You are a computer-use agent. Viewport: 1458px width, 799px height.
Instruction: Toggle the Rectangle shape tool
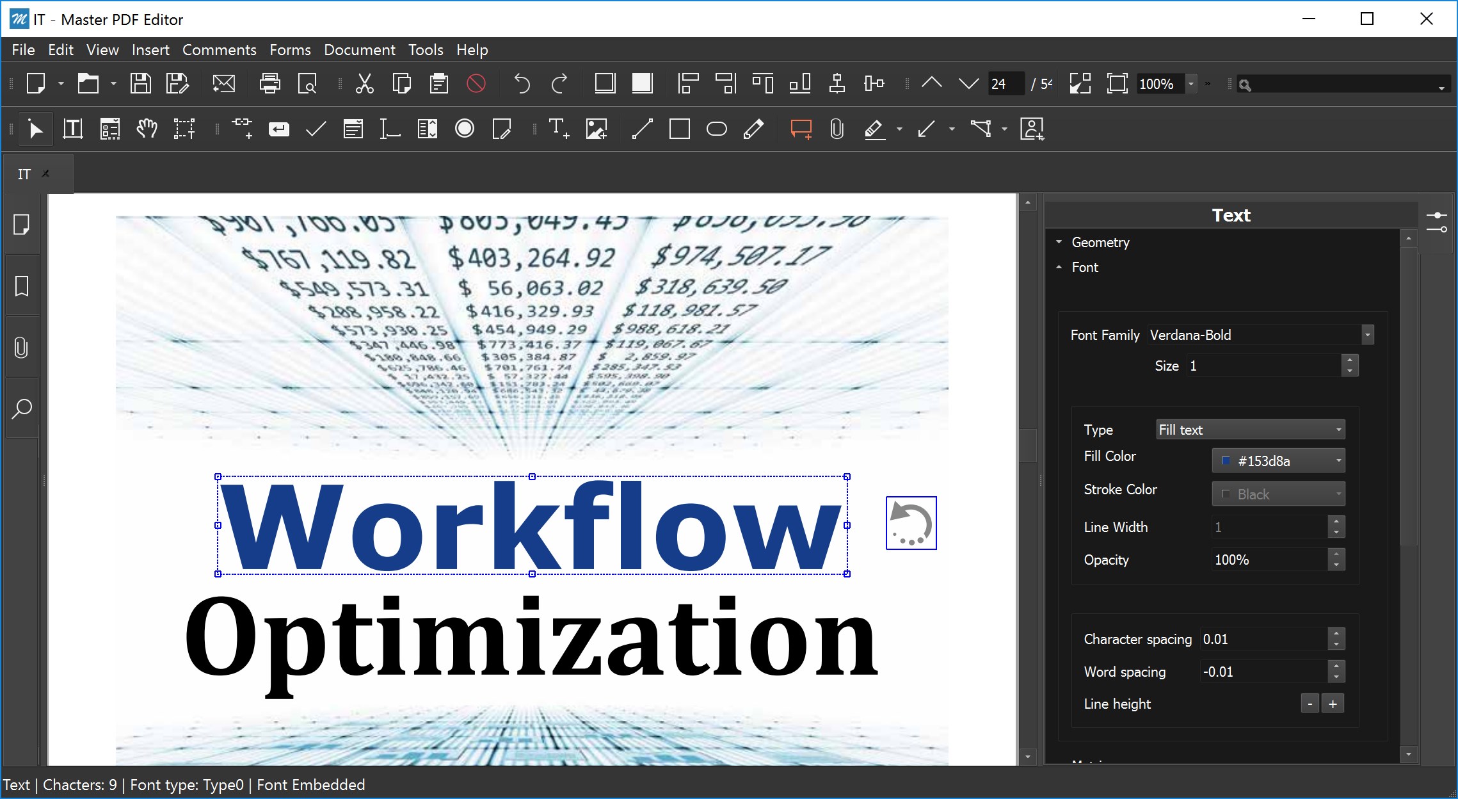[679, 129]
